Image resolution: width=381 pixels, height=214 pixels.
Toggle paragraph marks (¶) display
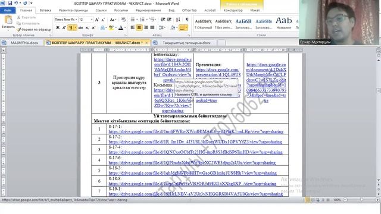(x=187, y=20)
